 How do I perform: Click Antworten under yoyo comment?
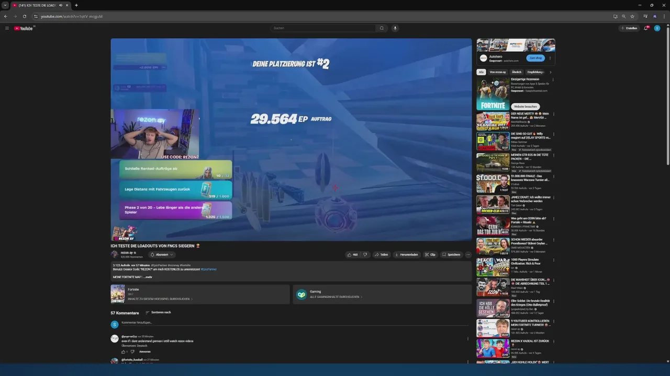[145, 351]
